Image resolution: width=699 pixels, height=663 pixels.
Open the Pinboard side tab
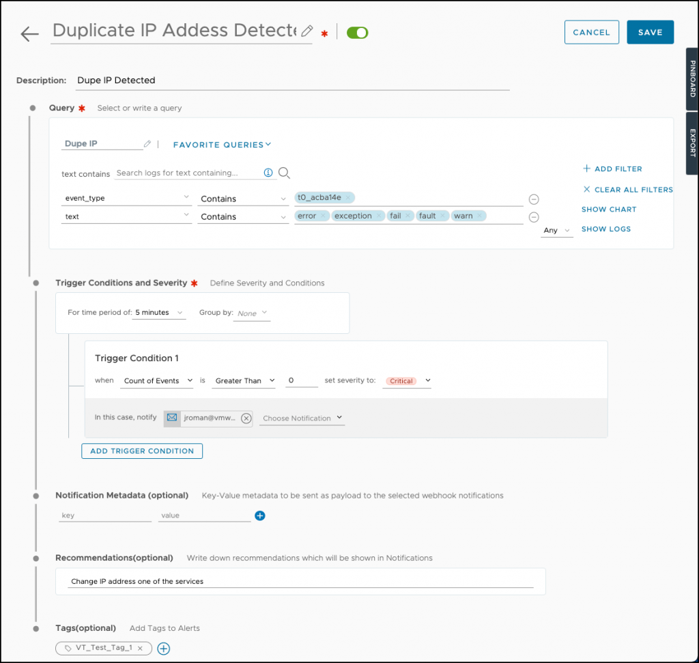click(692, 79)
